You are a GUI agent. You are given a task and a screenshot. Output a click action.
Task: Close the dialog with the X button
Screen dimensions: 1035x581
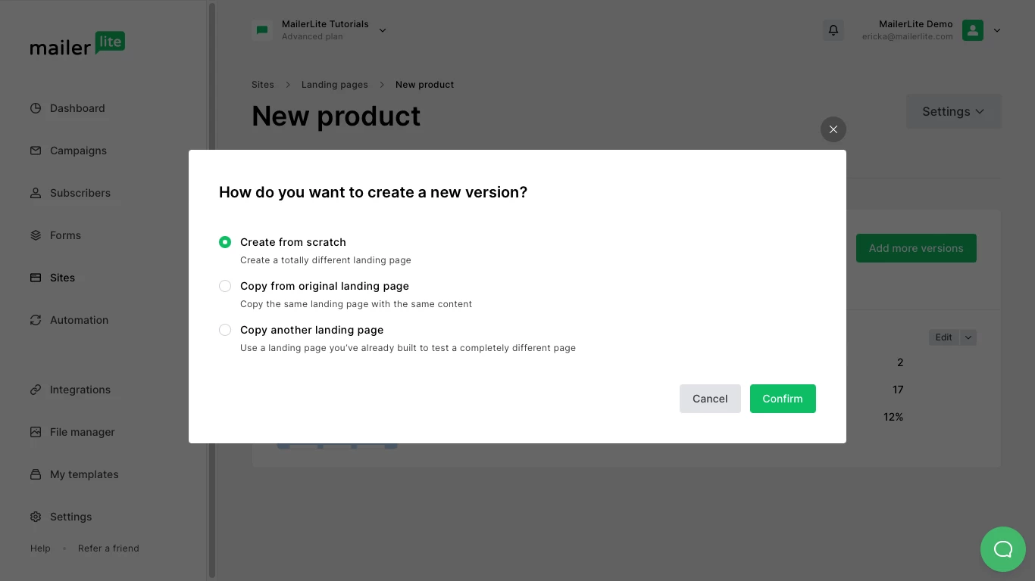tap(833, 129)
